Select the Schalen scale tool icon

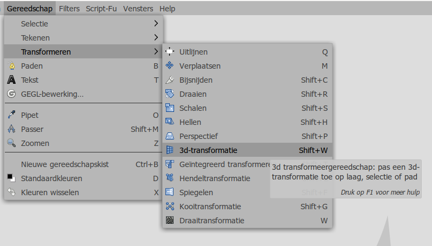pyautogui.click(x=170, y=108)
